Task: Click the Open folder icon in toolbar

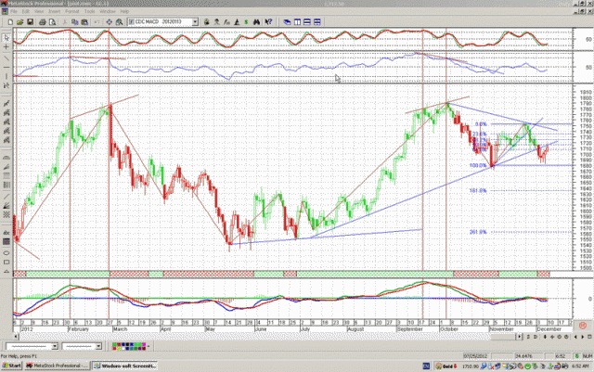Action: click(x=20, y=22)
